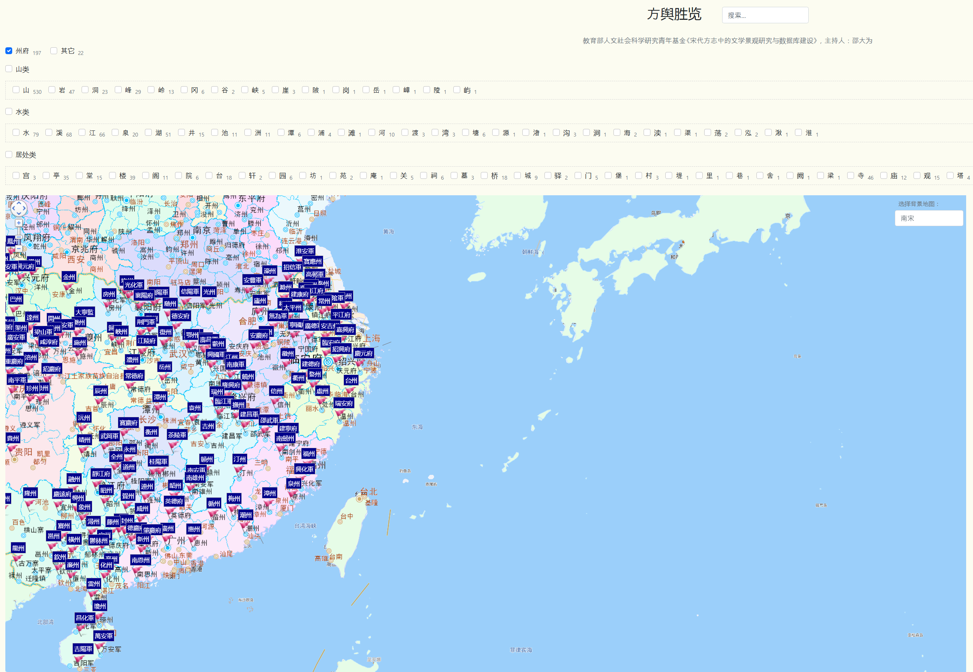Click the map zoom out minus button
973x672 pixels.
pyautogui.click(x=19, y=248)
